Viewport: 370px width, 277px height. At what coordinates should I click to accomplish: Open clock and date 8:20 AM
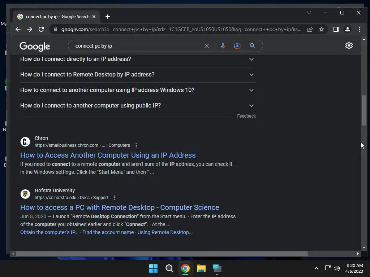(x=354, y=268)
